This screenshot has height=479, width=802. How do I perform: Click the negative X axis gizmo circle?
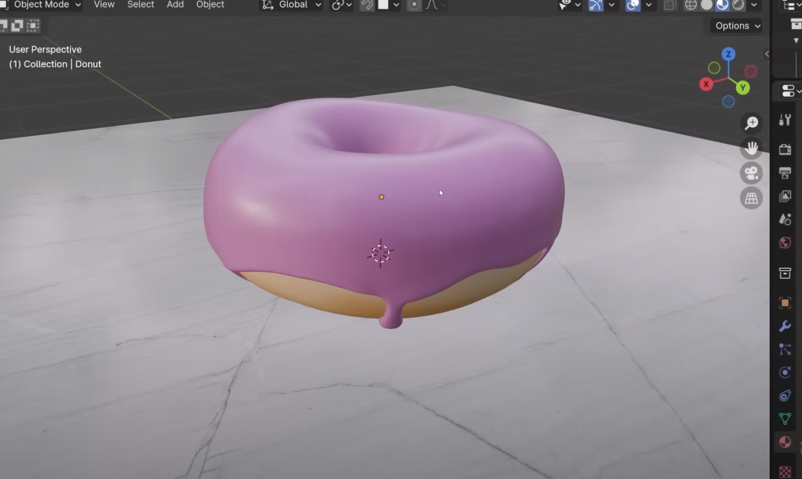(750, 71)
